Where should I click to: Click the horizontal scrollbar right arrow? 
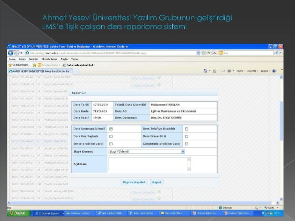277,203
